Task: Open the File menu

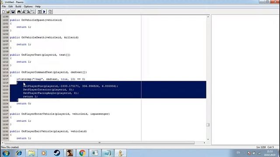Action: pos(4,7)
